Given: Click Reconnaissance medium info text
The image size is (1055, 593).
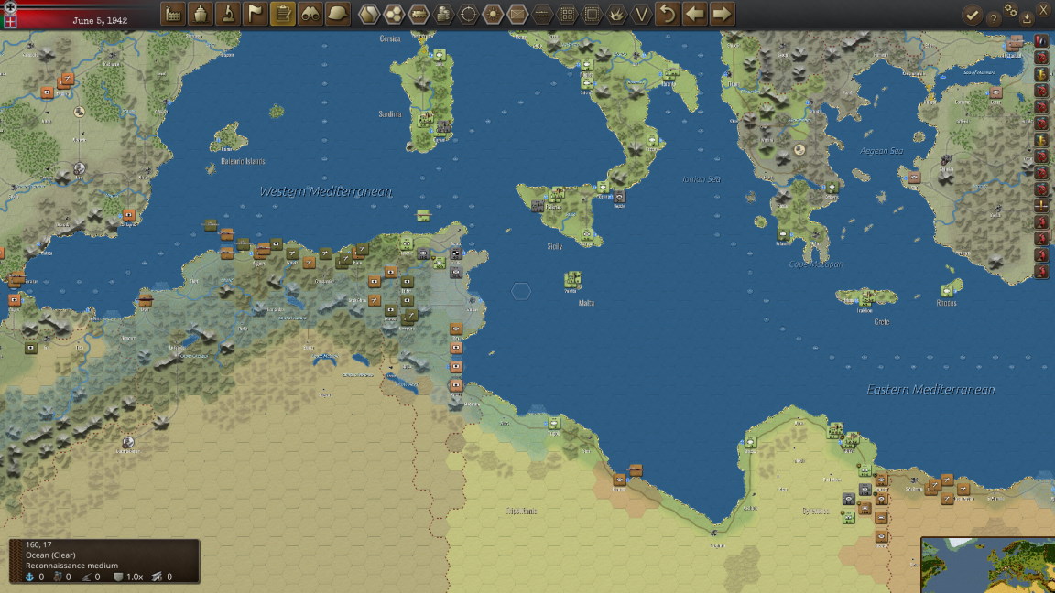Looking at the screenshot, I should [x=71, y=566].
